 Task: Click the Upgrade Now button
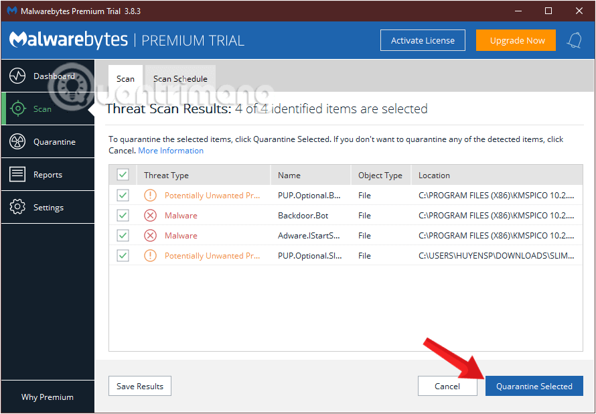516,40
